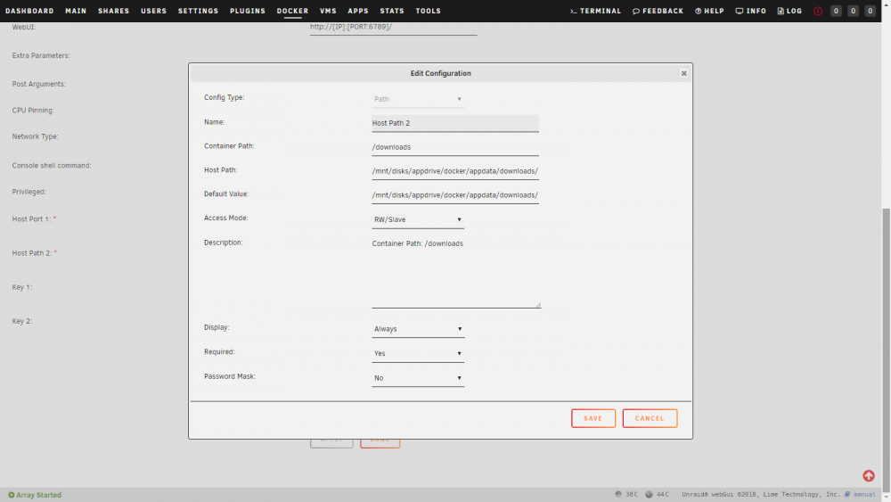Image resolution: width=891 pixels, height=502 pixels.
Task: Open the Required dropdown
Action: (x=418, y=353)
